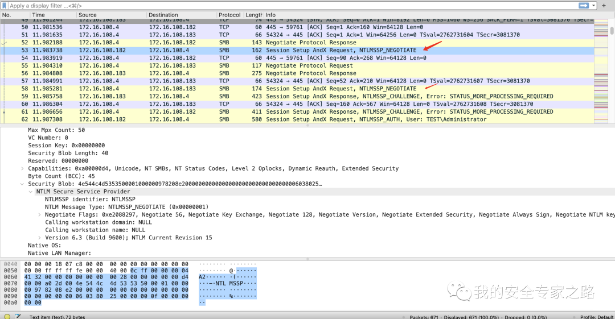Click the Profile: Default status label
This screenshot has width=615, height=319.
pos(597,317)
